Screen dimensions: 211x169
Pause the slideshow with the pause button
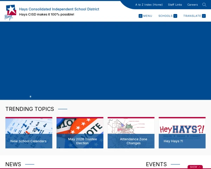[30, 96]
